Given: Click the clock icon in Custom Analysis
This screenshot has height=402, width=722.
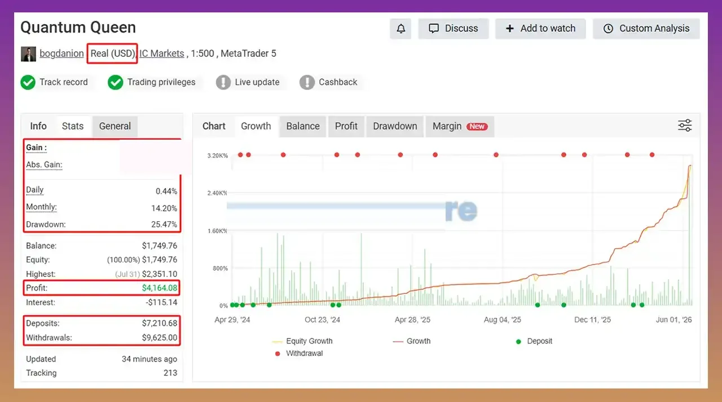Looking at the screenshot, I should 608,29.
